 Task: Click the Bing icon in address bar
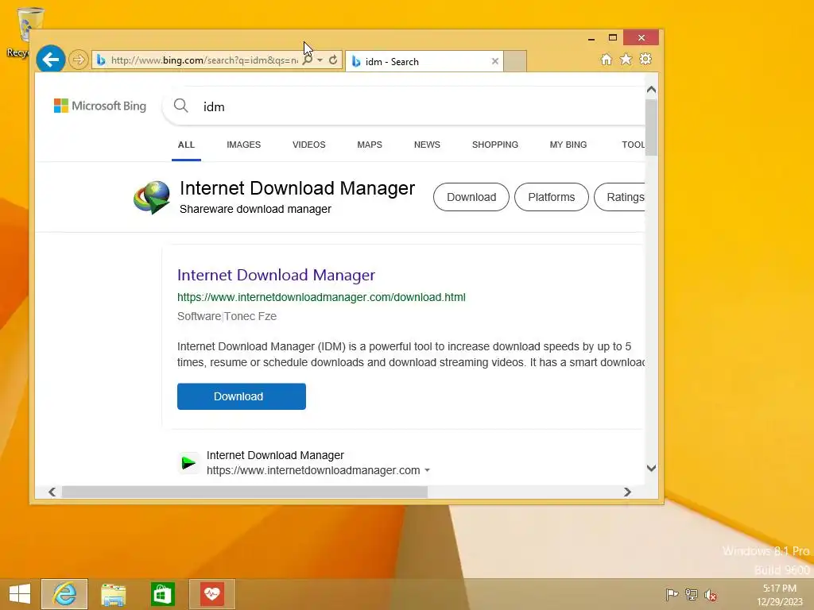click(101, 60)
